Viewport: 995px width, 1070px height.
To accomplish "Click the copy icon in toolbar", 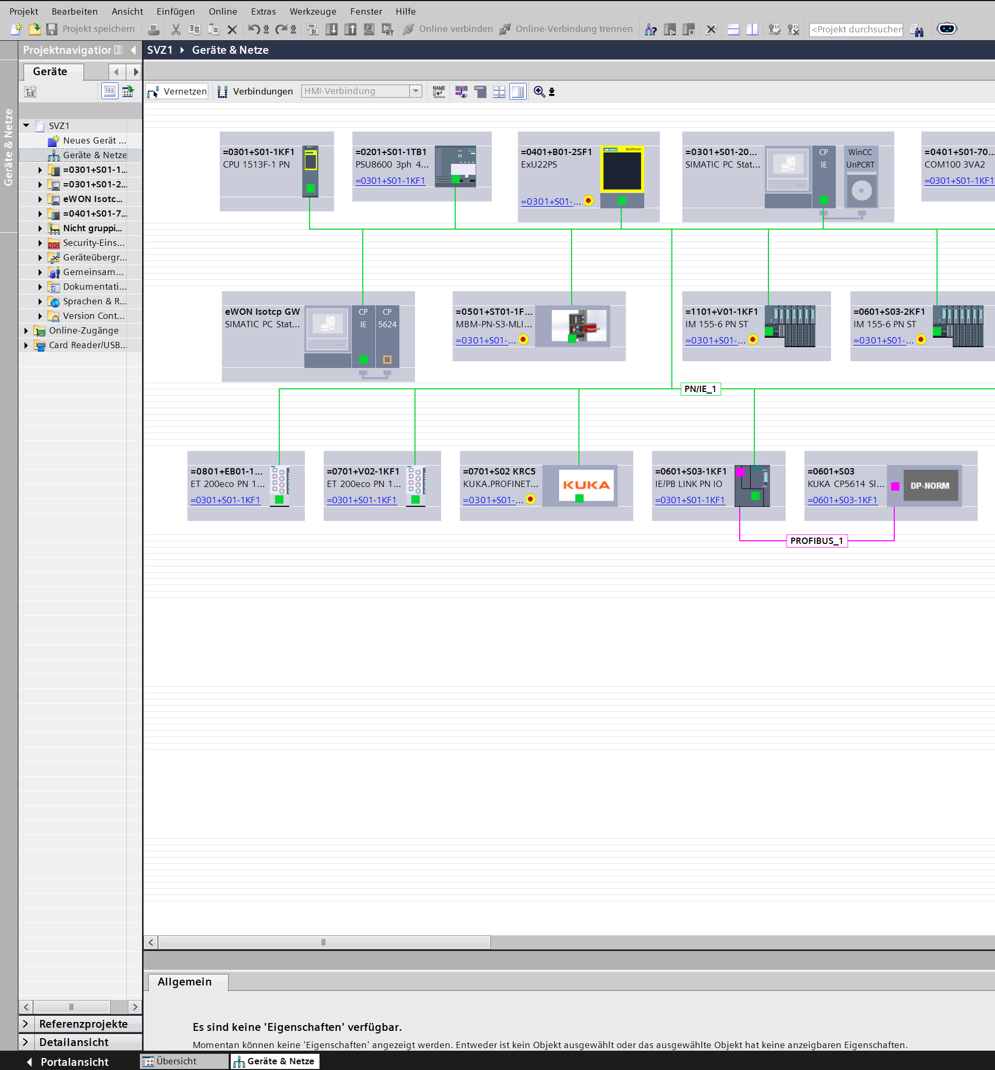I will coord(194,30).
